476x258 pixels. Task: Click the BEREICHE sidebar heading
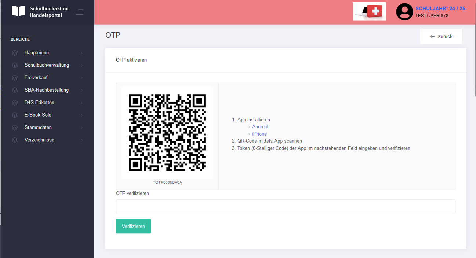[20, 39]
